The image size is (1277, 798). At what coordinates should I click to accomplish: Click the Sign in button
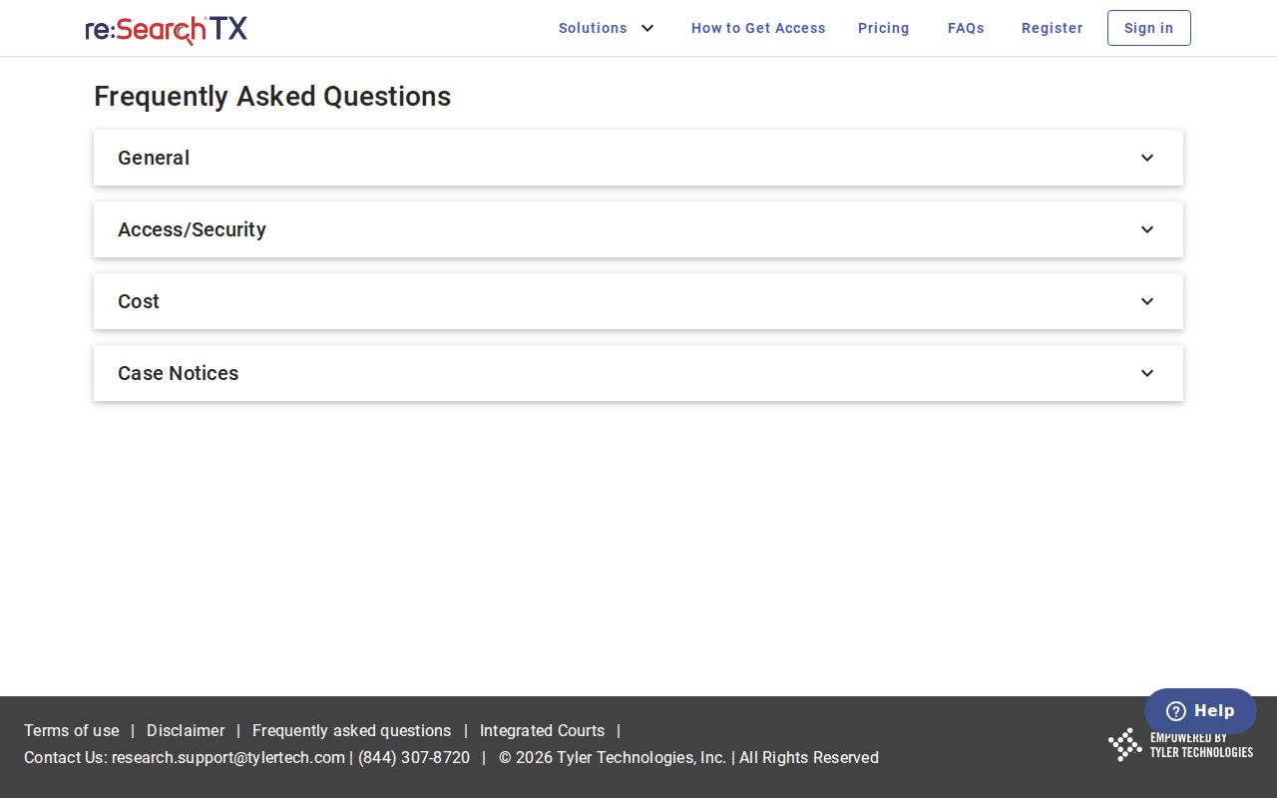pos(1149,28)
